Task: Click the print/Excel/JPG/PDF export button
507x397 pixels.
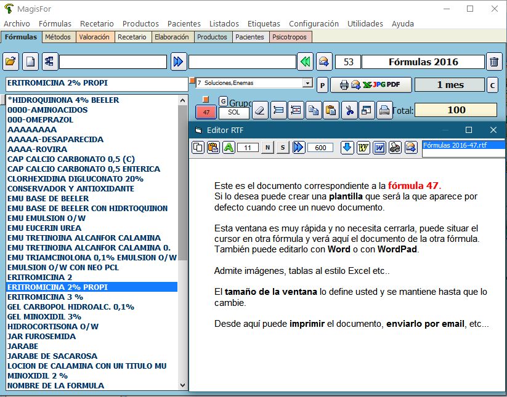Action: [370, 84]
